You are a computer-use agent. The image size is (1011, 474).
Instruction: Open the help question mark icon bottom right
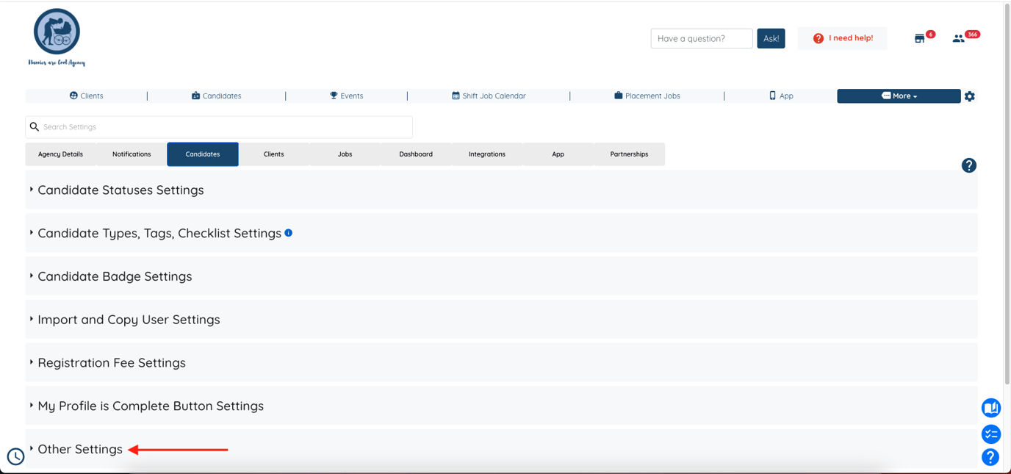[x=990, y=457]
